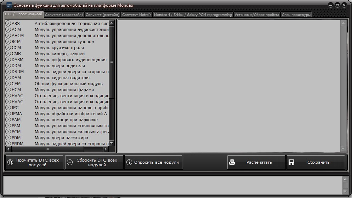The height and width of the screenshot is (198, 352).
Task: Select 'Модуль цифрового аудиовещания' row text
Action: tap(70, 60)
